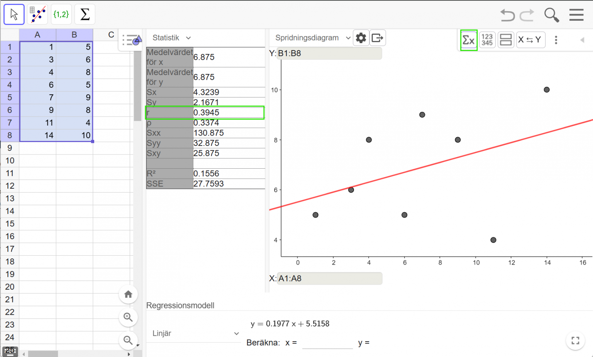Open the hamburger main menu
Image resolution: width=593 pixels, height=357 pixels.
(x=576, y=15)
